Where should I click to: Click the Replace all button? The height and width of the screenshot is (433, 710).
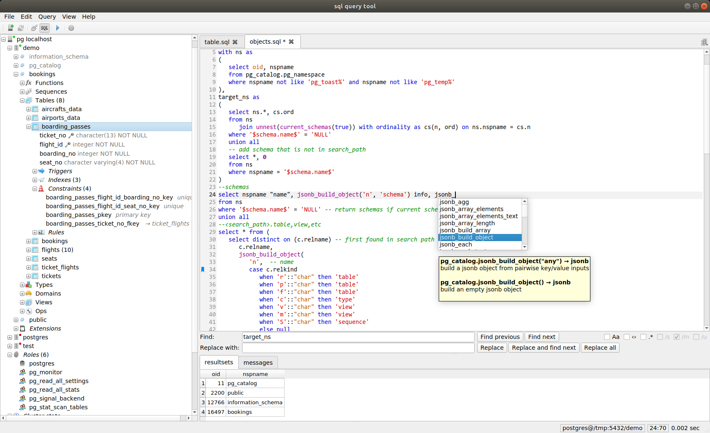[600, 348]
